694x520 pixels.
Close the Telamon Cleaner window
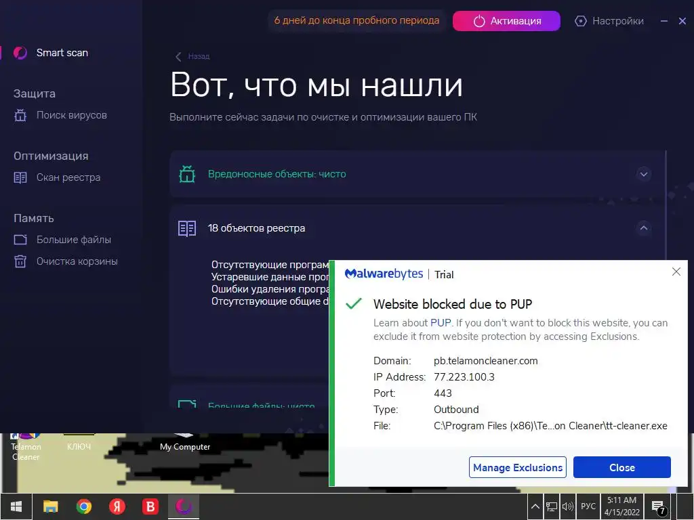tap(682, 21)
